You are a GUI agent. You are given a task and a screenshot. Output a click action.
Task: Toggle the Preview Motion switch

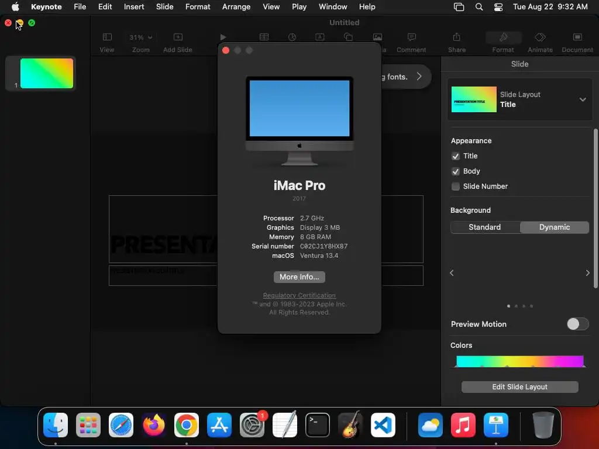pyautogui.click(x=577, y=324)
